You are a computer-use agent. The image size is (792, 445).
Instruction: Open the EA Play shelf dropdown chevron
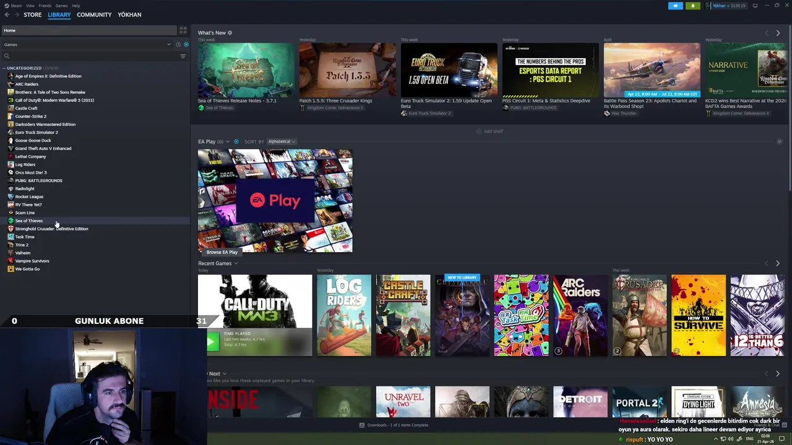(228, 142)
